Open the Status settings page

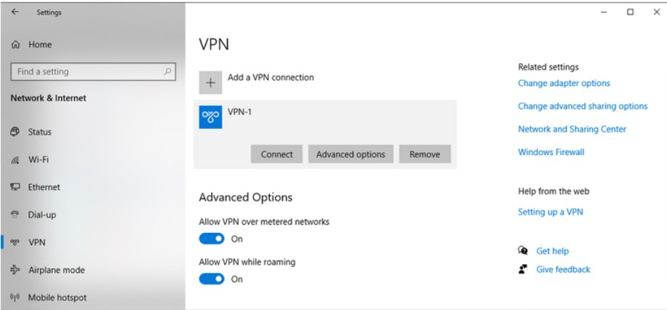[x=39, y=132]
